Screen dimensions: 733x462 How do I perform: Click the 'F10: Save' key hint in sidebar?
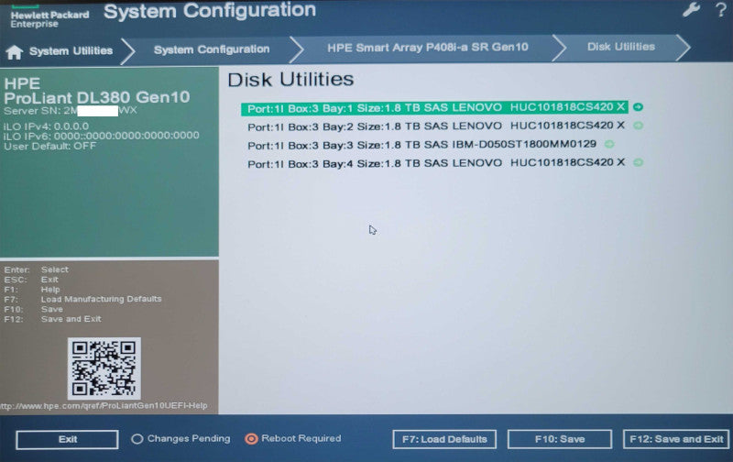(33, 309)
